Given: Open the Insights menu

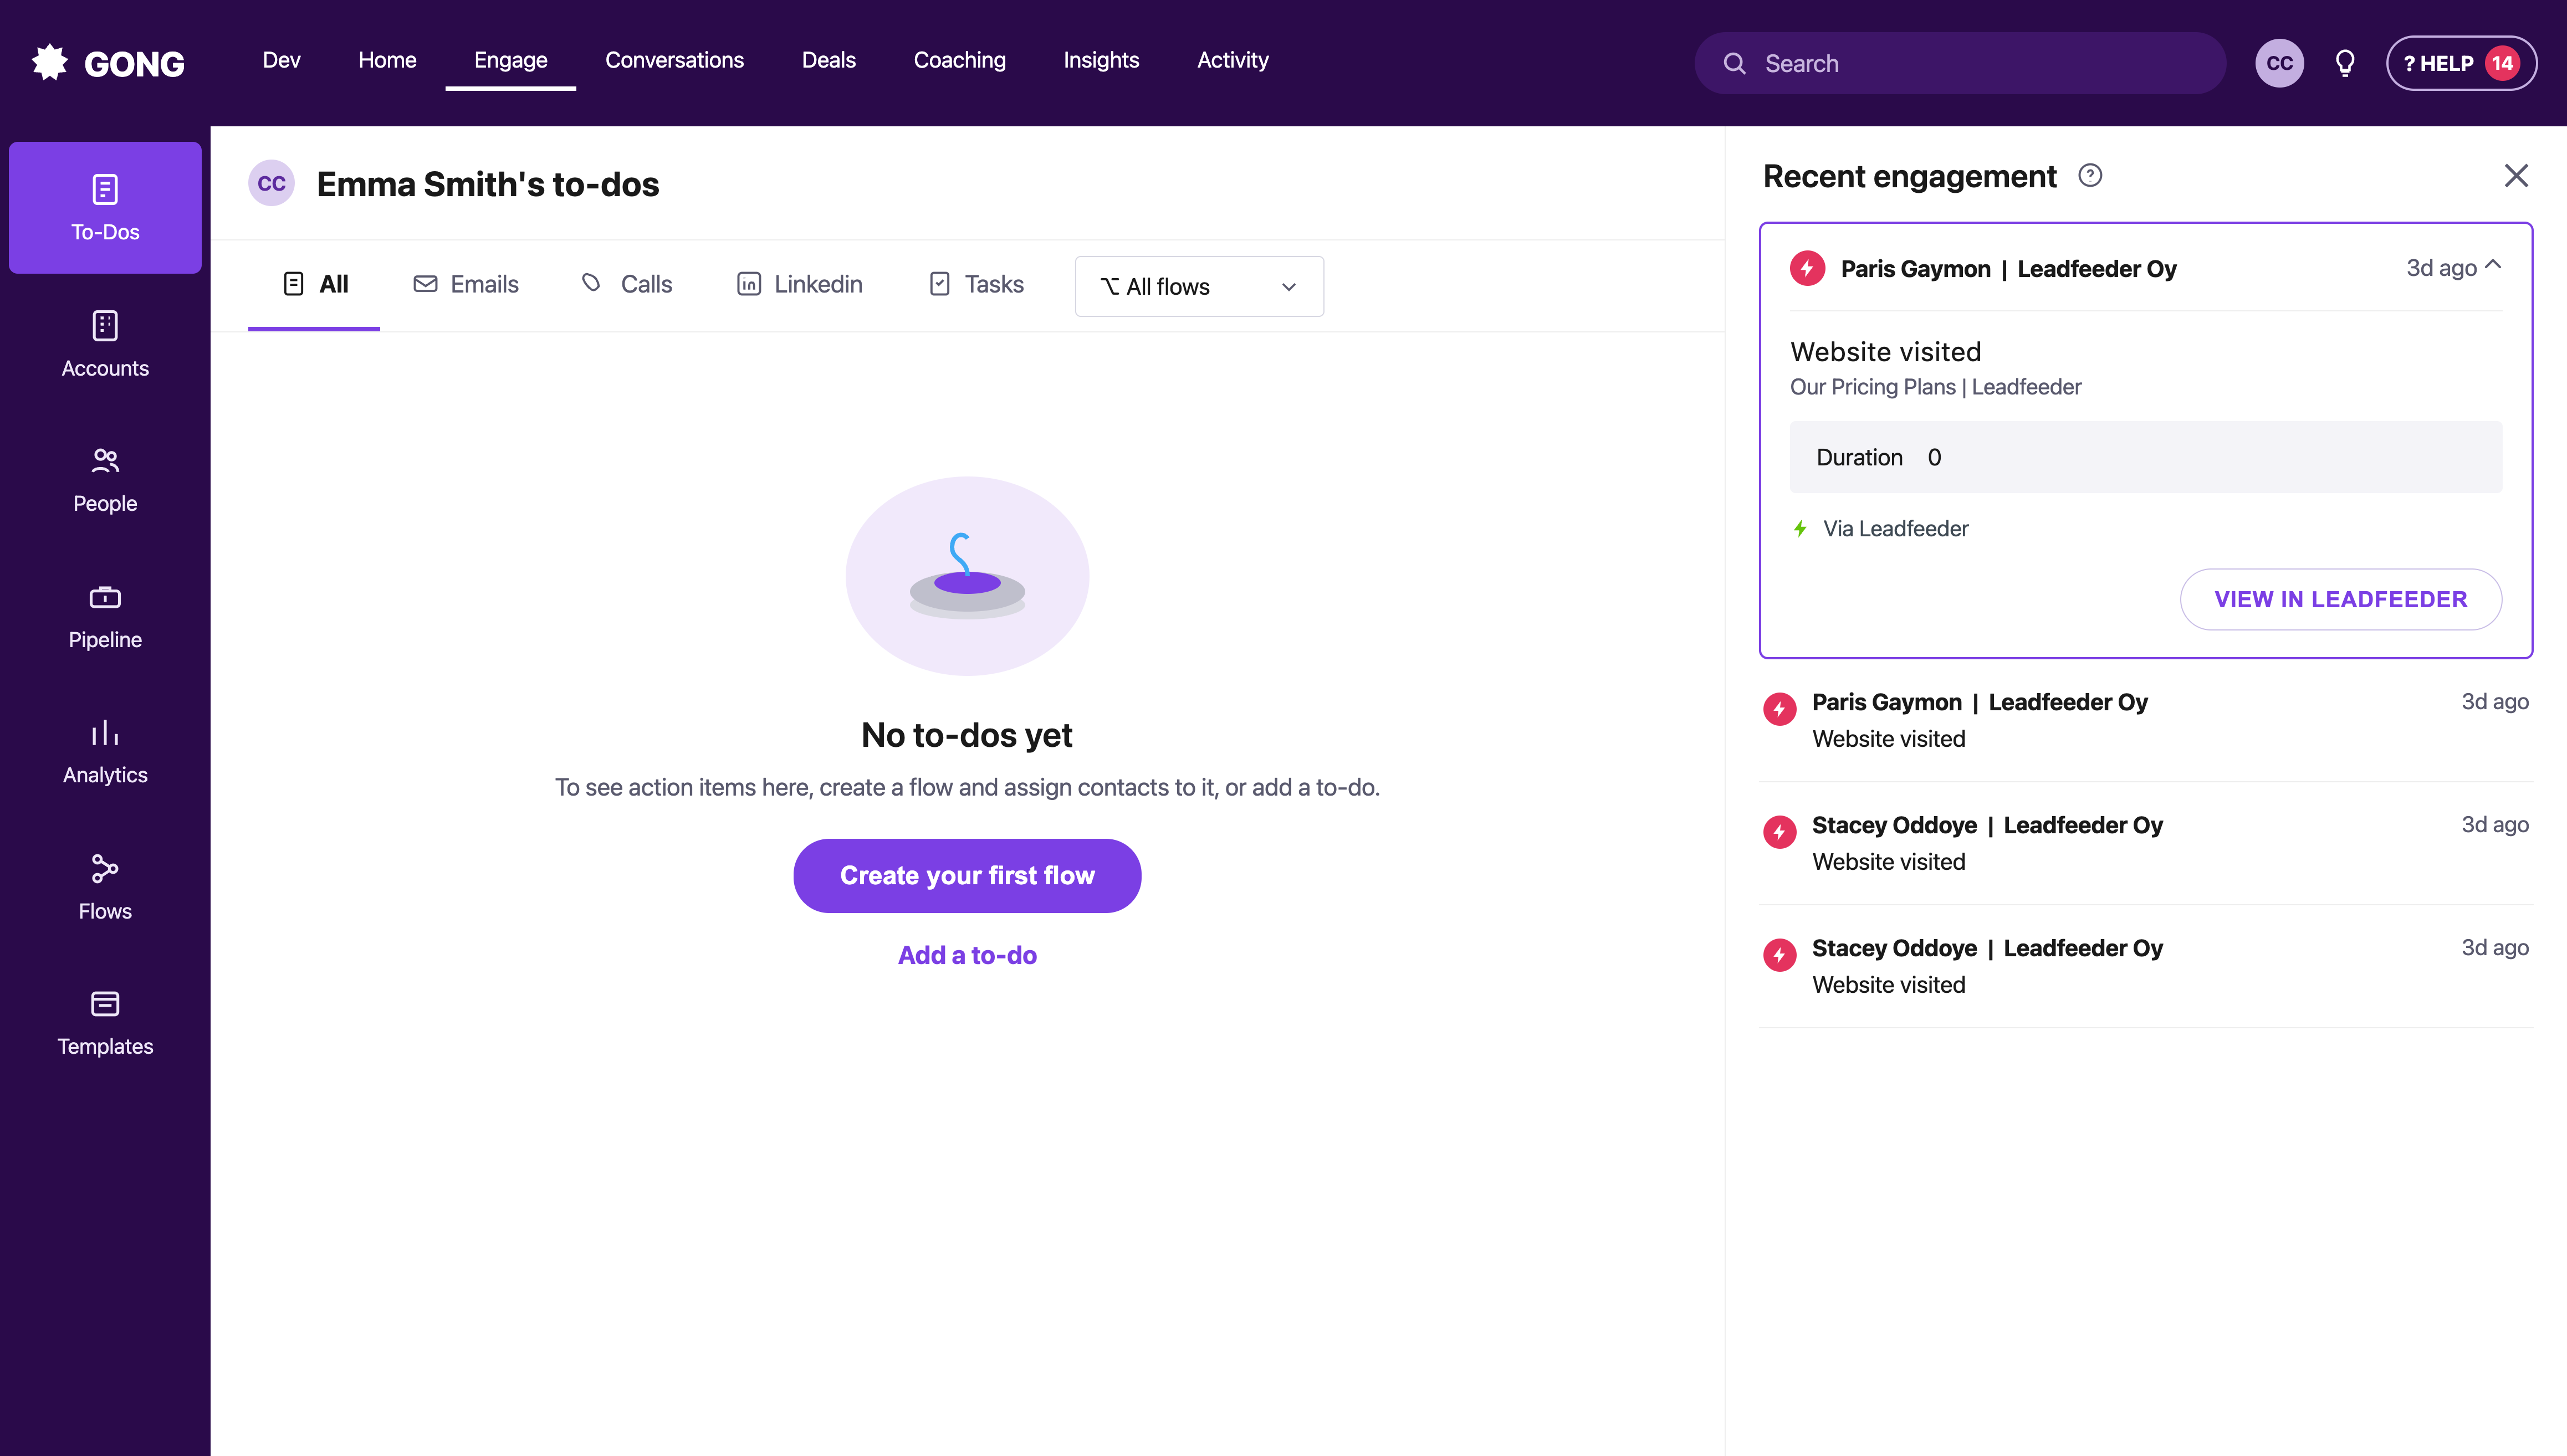Looking at the screenshot, I should pyautogui.click(x=1101, y=60).
